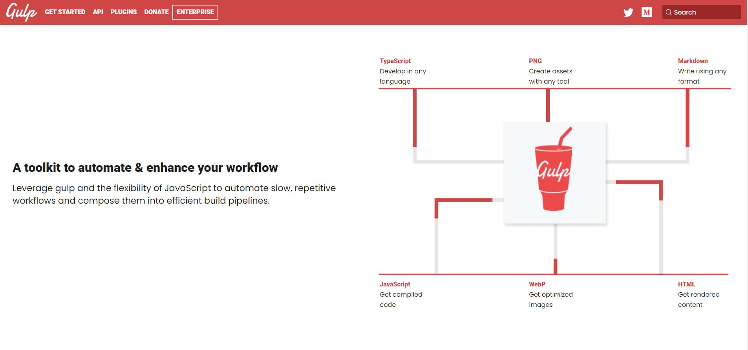This screenshot has height=350, width=748.
Task: Click 'Get compiled code' text
Action: [401, 299]
